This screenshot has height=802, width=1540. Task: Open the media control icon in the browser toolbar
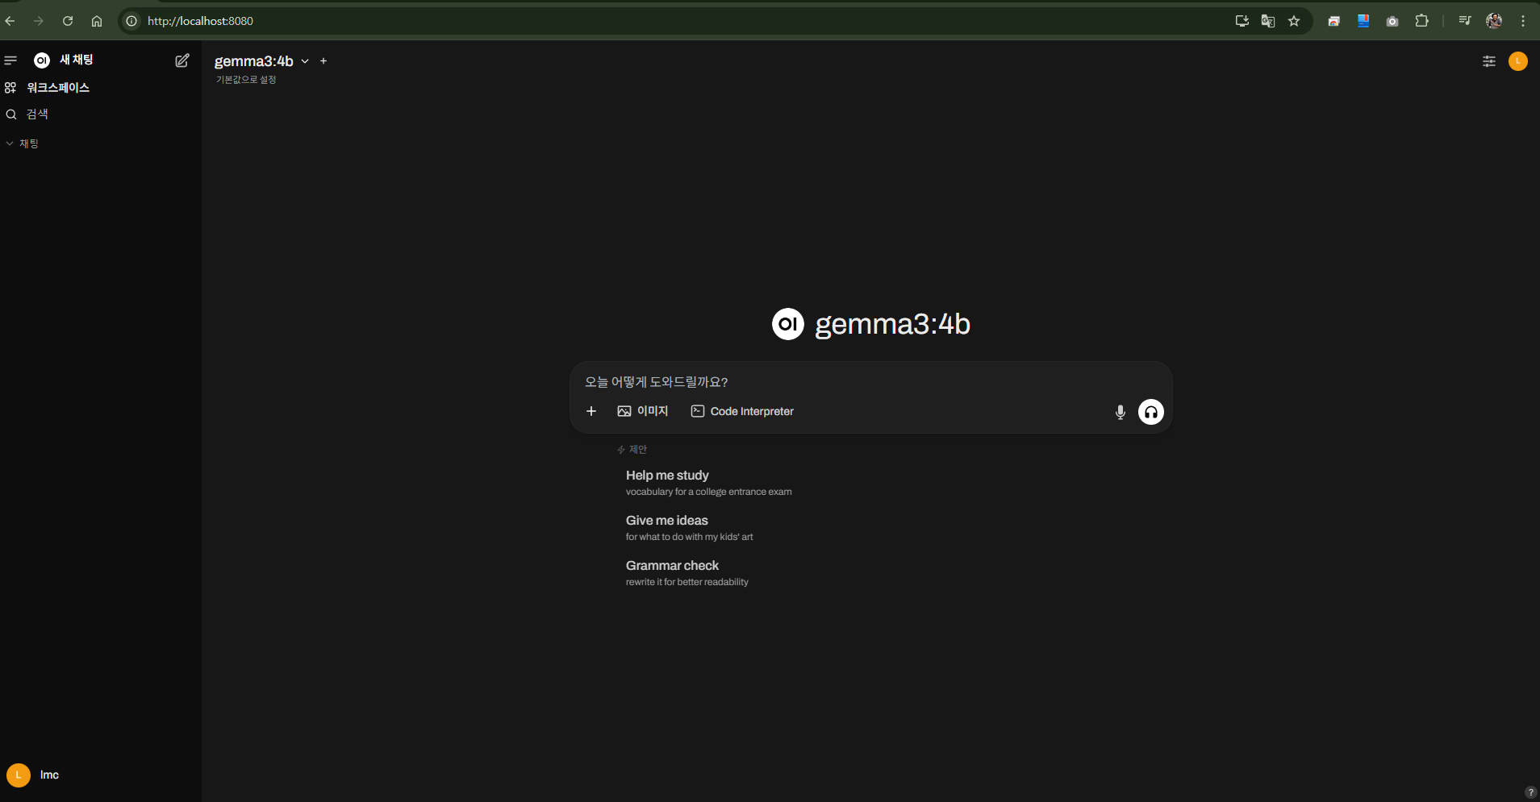tap(1465, 21)
